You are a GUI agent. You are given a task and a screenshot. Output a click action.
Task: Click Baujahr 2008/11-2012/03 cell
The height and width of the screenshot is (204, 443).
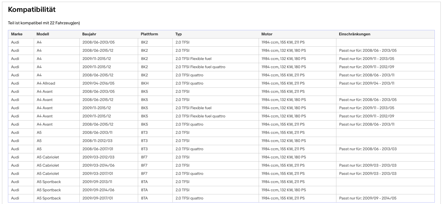pyautogui.click(x=98, y=141)
